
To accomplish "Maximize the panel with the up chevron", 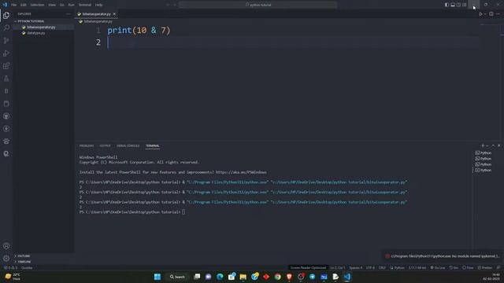I will pyautogui.click(x=493, y=145).
